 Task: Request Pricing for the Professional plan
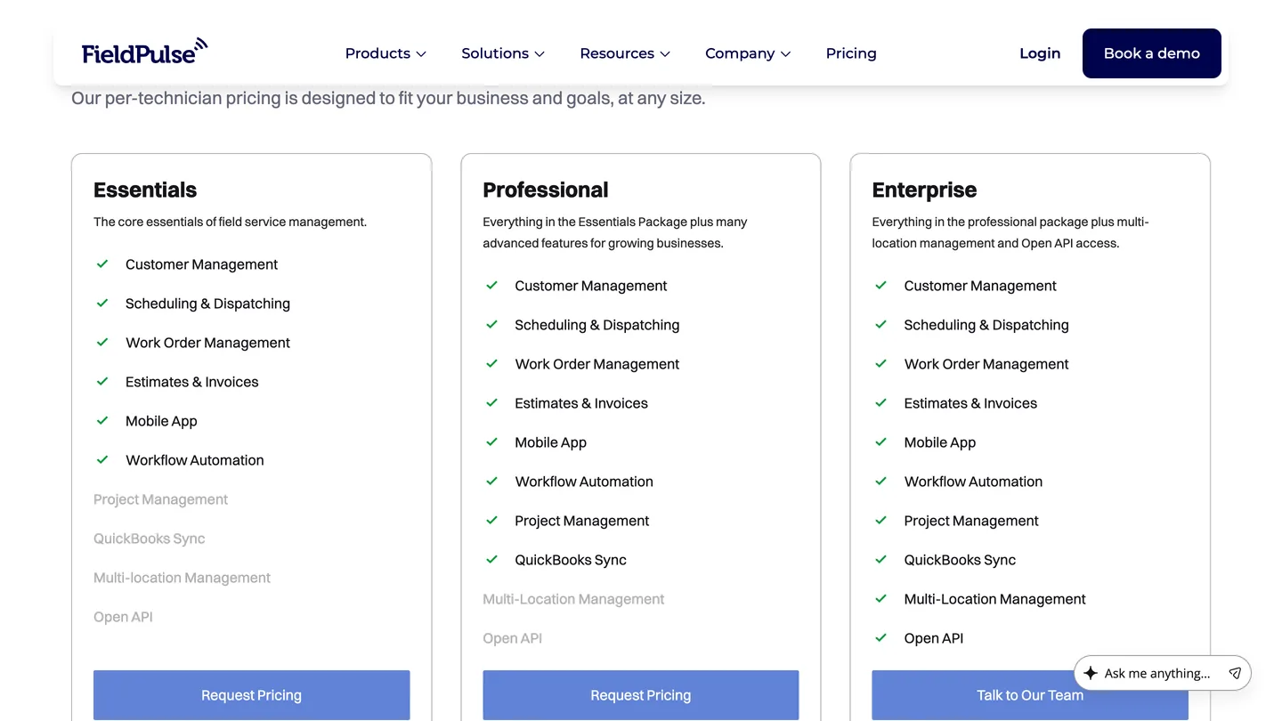pos(640,695)
